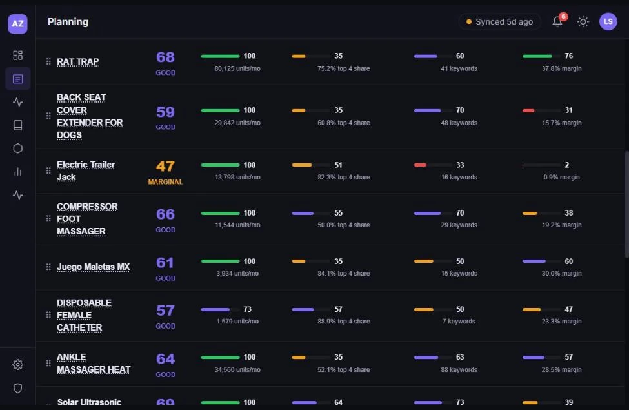
Task: Open the settings gear in sidebar
Action: coord(17,365)
